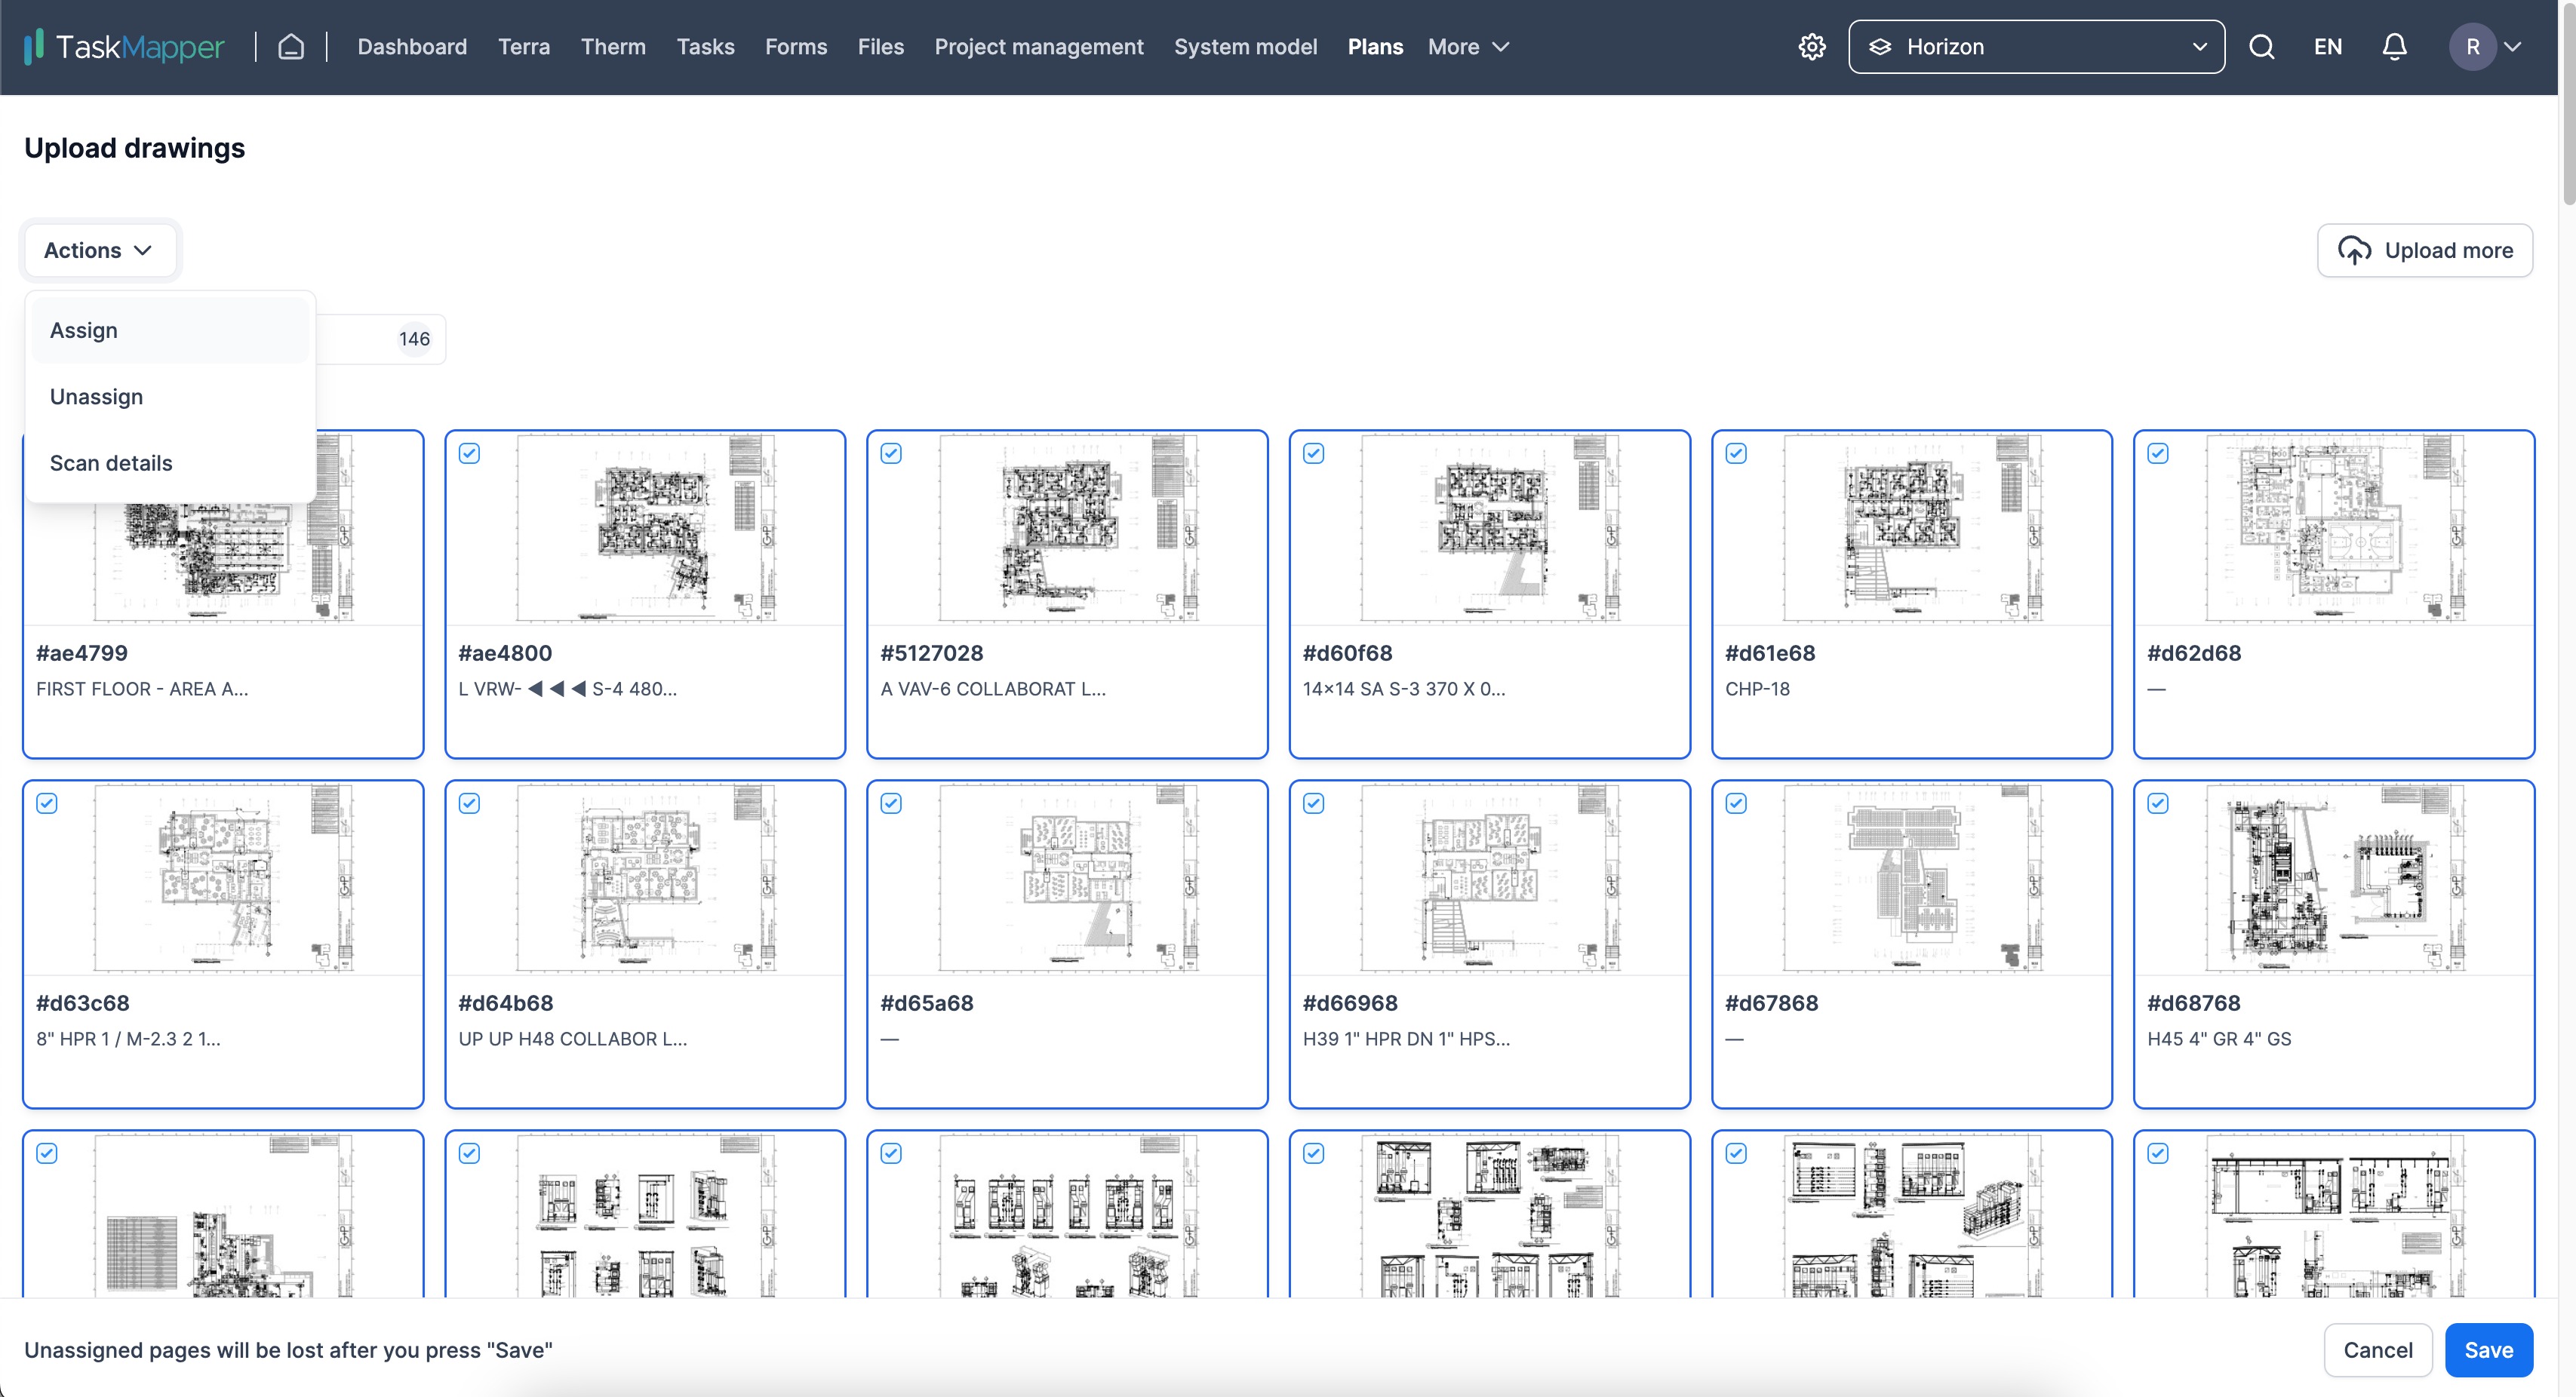This screenshot has height=1397, width=2576.
Task: Click the cloud upload icon
Action: click(2354, 250)
